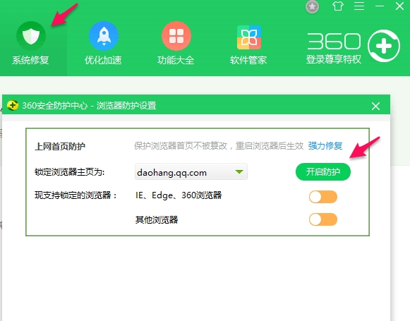This screenshot has height=321, width=410.
Task: Click the 上网首页防护 heading text
Action: click(x=60, y=146)
